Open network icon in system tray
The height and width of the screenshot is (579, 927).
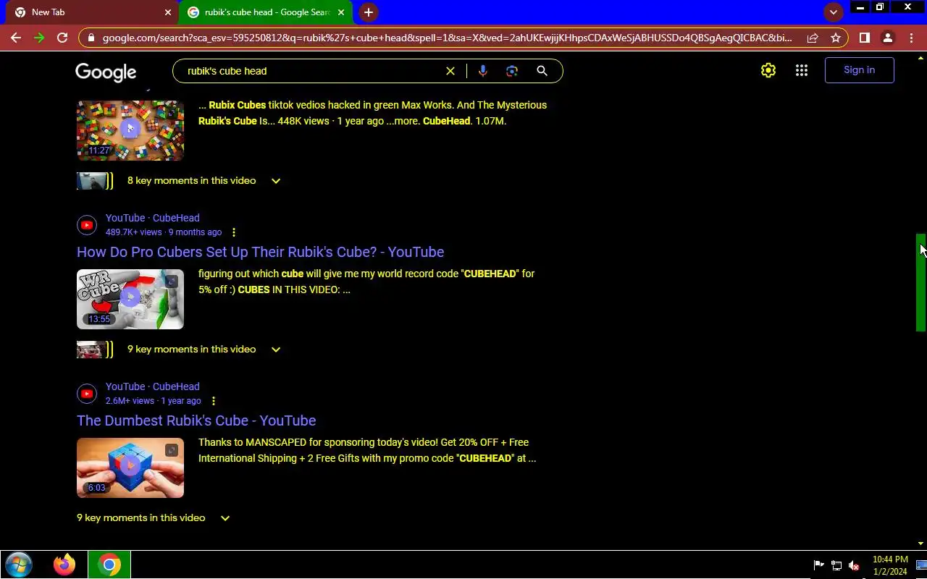point(836,565)
